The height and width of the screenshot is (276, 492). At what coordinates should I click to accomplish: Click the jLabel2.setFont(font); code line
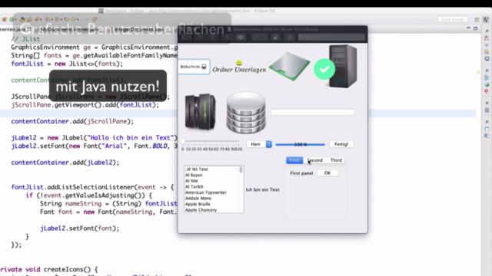click(79, 228)
